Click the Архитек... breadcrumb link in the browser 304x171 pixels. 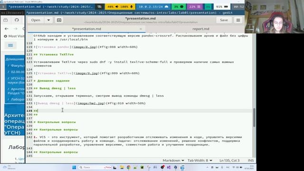(18, 89)
